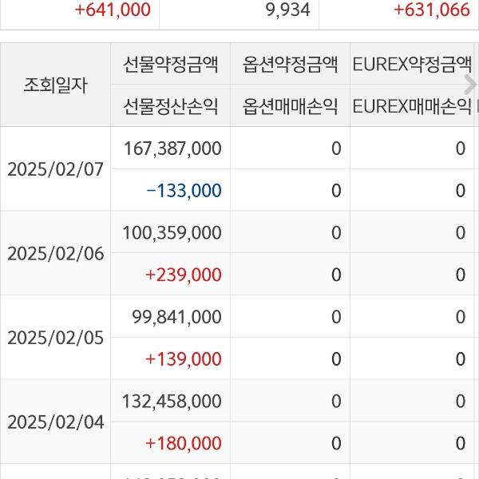The width and height of the screenshot is (479, 479).
Task: Tap the 옵션약정금액 column header
Action: [x=290, y=65]
